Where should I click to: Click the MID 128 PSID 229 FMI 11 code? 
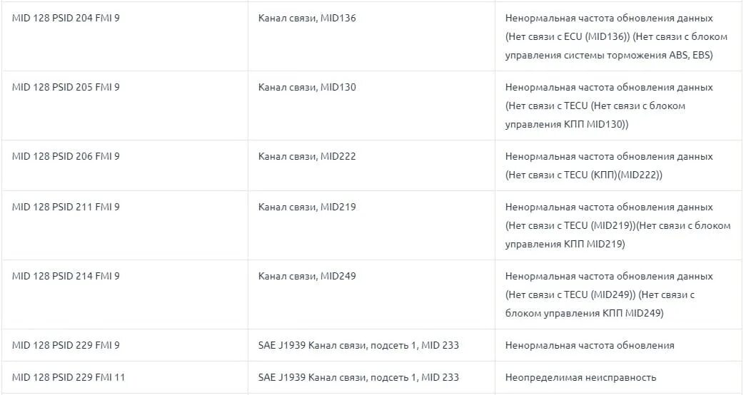(x=68, y=377)
